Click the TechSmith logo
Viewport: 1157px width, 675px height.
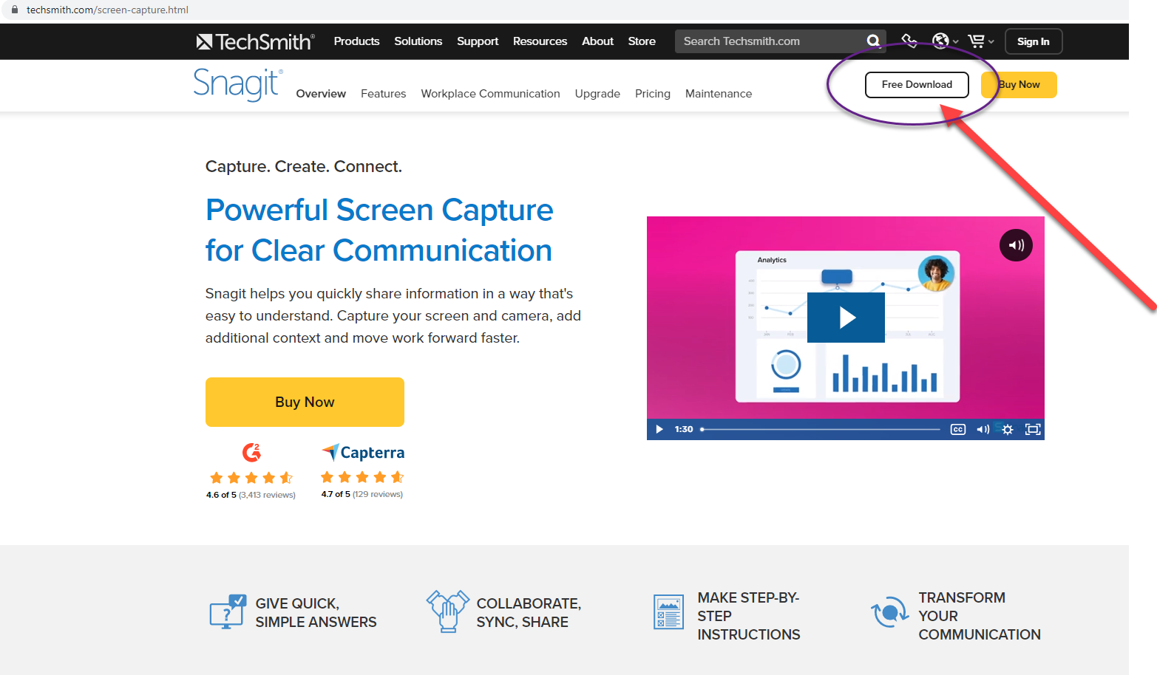(256, 41)
